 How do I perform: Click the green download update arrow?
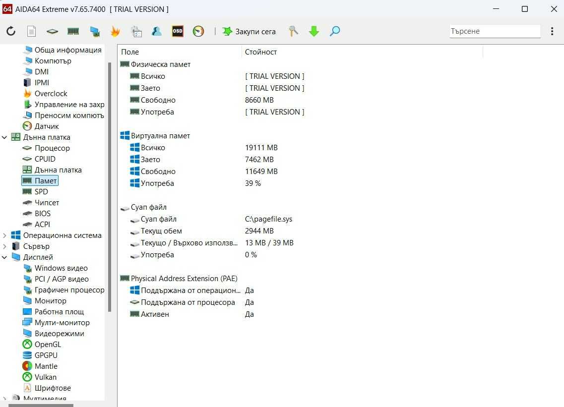314,31
